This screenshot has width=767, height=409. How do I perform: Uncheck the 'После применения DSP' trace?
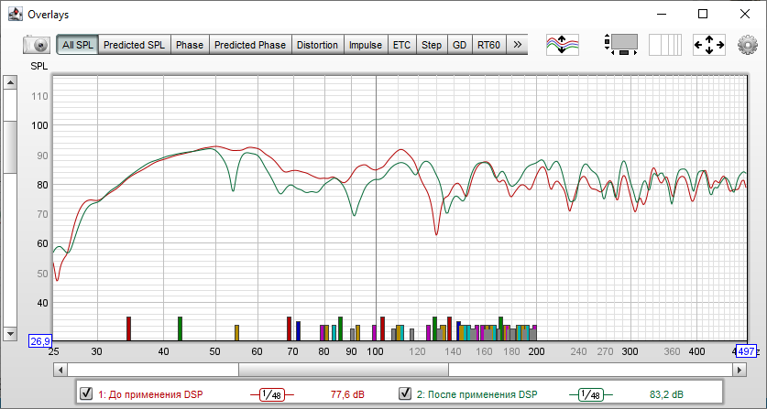click(405, 394)
